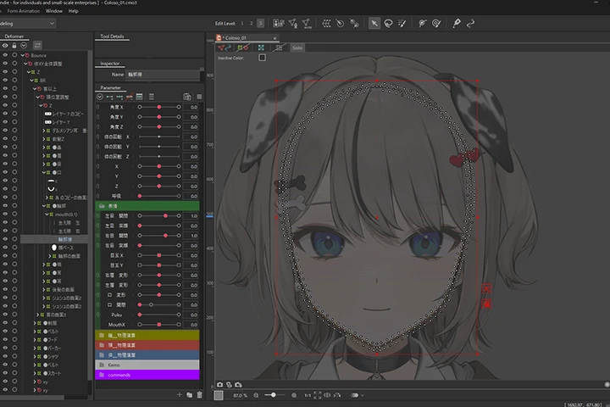This screenshot has height=407, width=610.
Task: Create a warp deformer grid icon
Action: point(326,24)
